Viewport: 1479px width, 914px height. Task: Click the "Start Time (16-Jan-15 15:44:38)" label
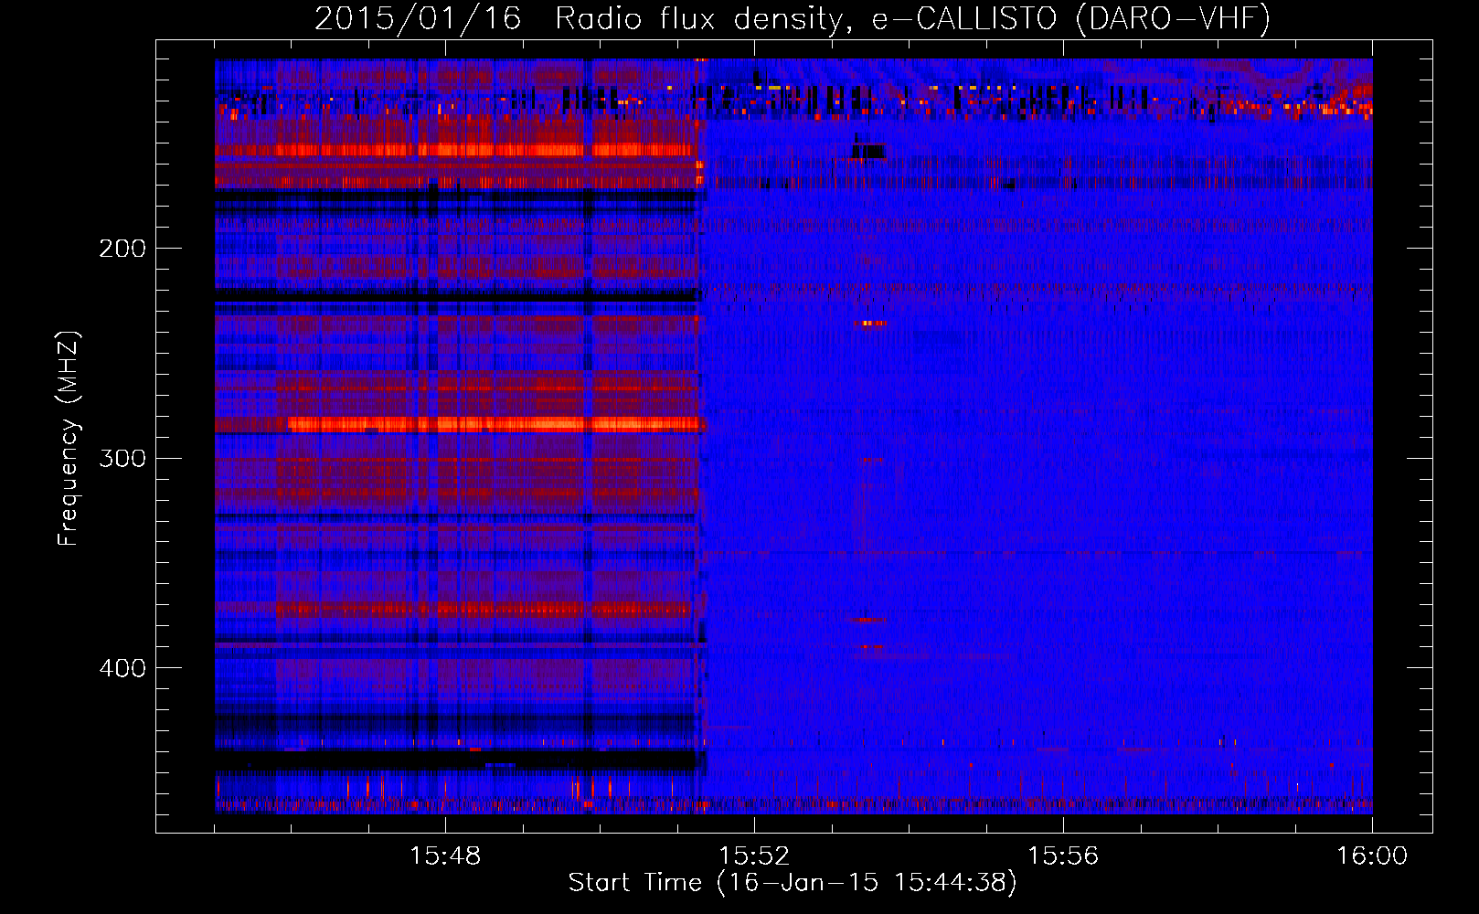point(793,883)
